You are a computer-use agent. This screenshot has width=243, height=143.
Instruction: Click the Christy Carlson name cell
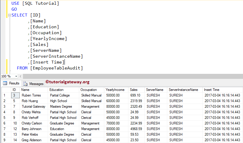34,123
